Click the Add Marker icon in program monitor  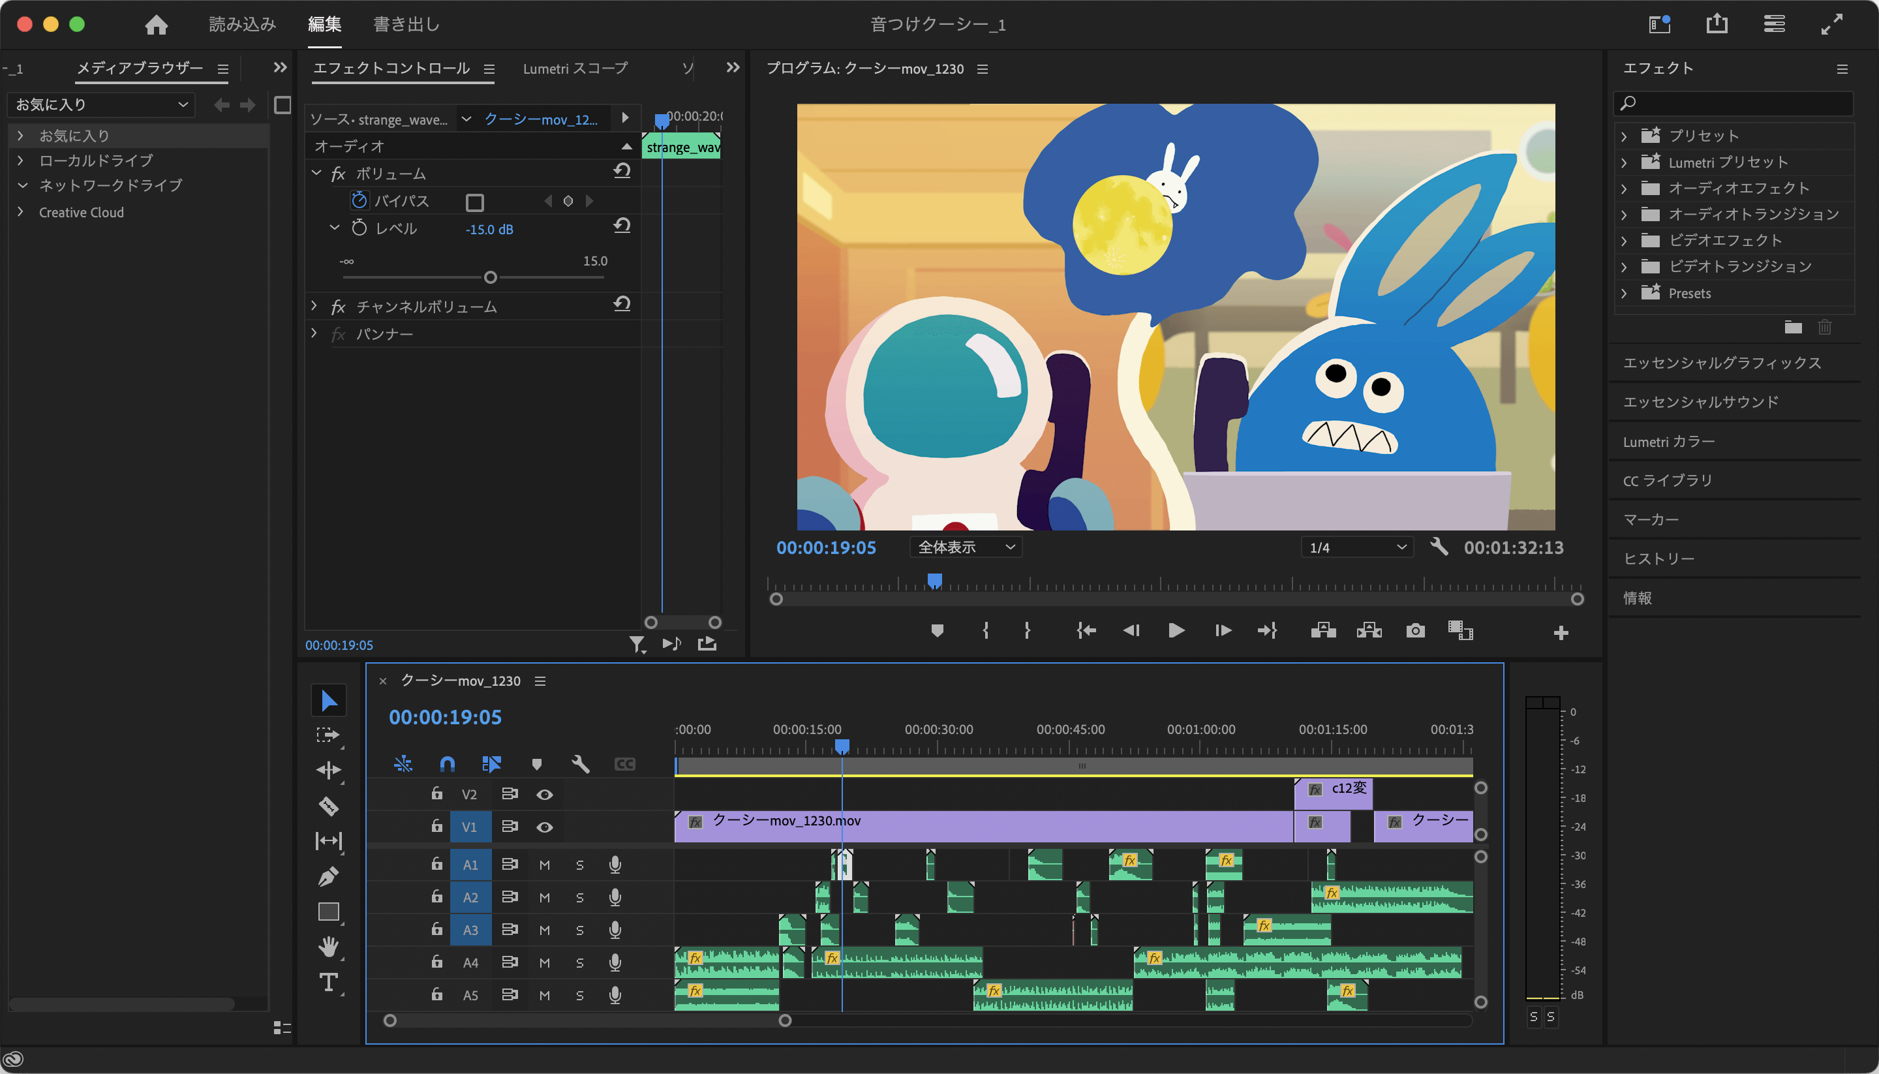click(x=936, y=631)
